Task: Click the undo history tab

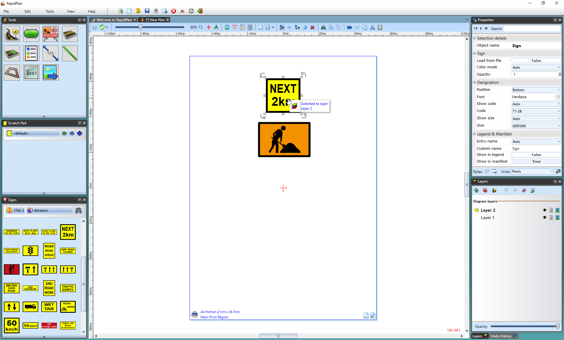Action: [x=501, y=336]
